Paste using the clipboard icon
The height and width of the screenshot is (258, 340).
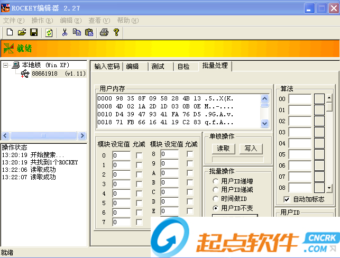pyautogui.click(x=89, y=33)
